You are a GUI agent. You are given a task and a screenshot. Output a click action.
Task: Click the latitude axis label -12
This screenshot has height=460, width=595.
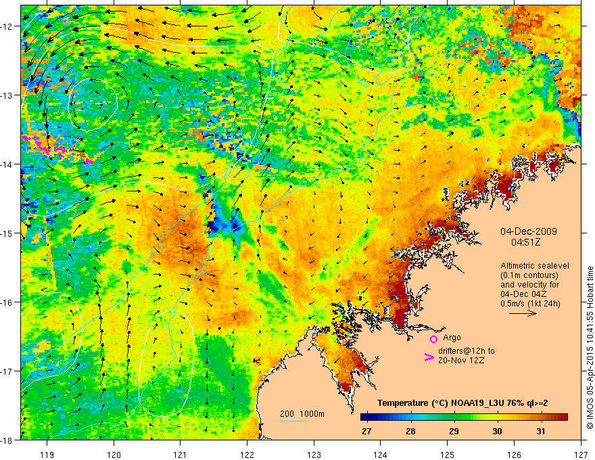pyautogui.click(x=7, y=26)
